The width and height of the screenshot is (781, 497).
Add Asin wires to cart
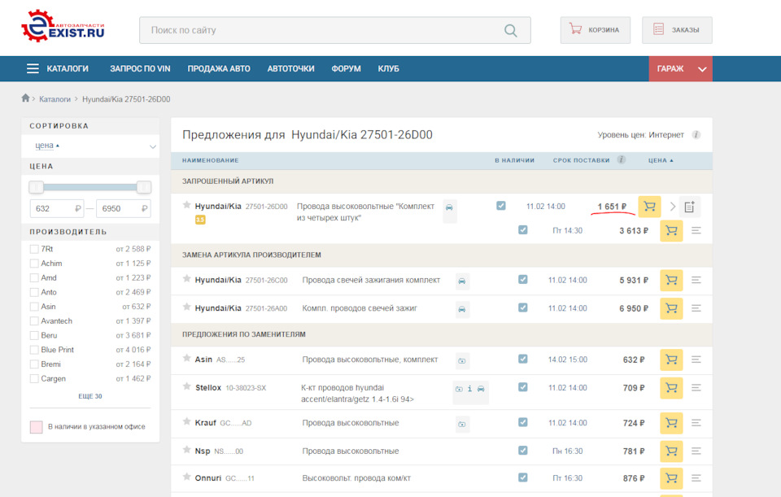671,360
